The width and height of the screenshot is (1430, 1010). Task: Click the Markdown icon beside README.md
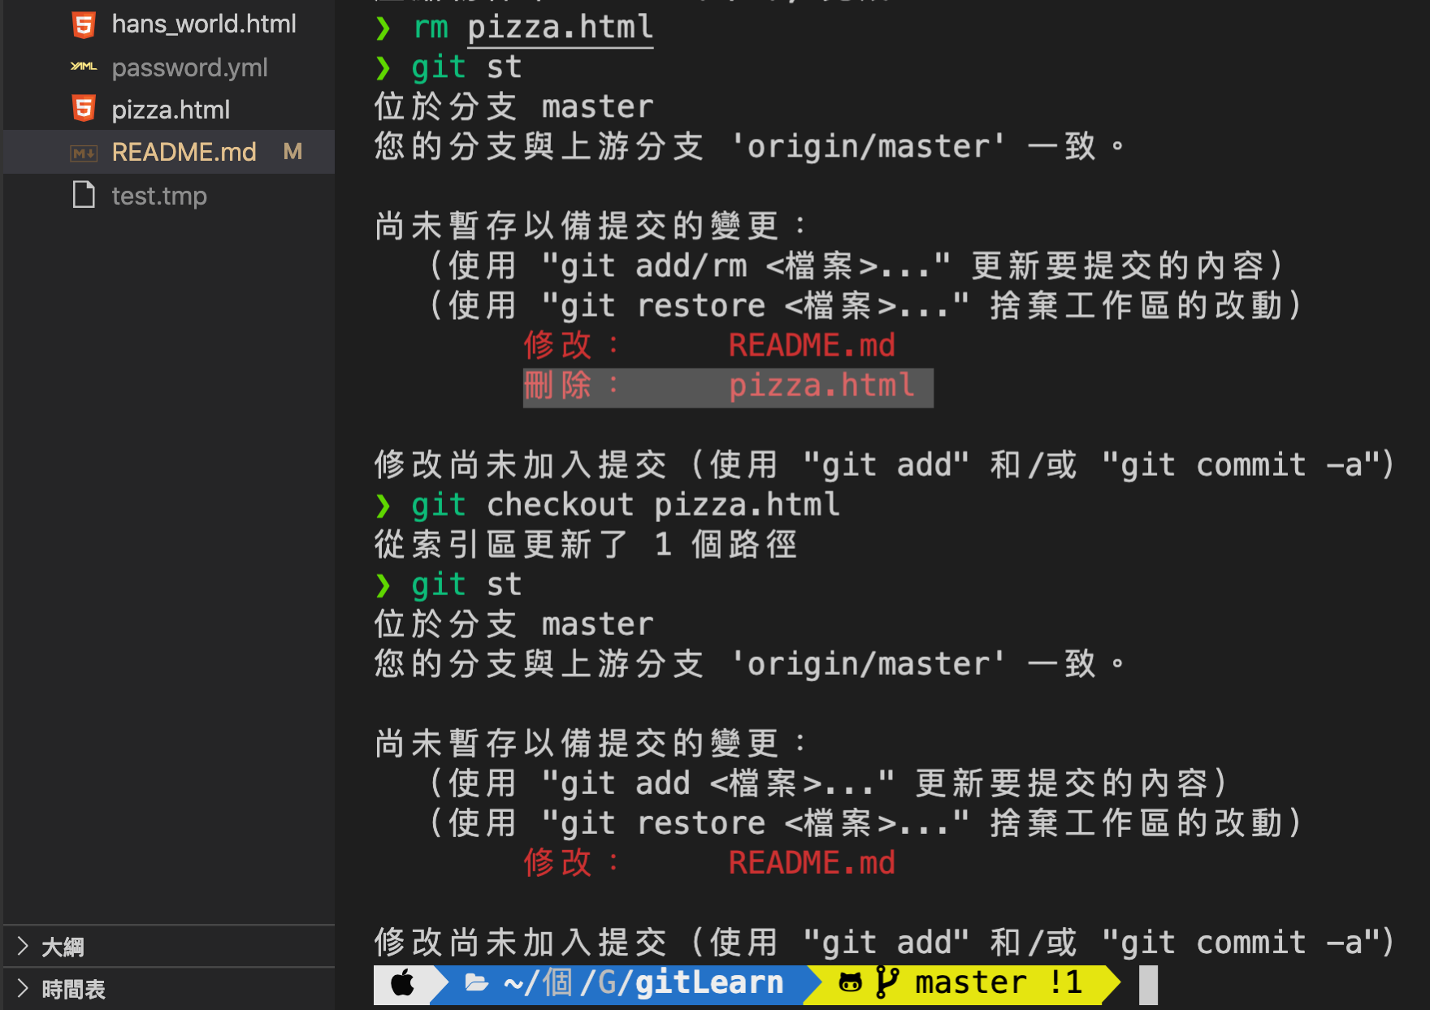[84, 152]
